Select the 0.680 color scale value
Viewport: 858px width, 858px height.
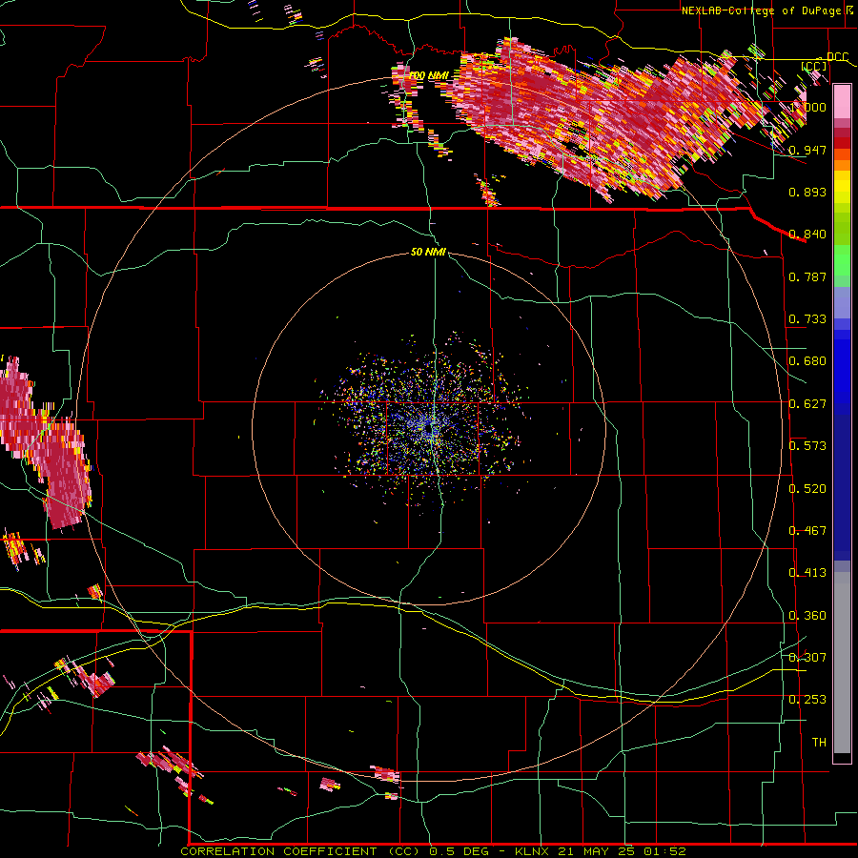click(807, 361)
